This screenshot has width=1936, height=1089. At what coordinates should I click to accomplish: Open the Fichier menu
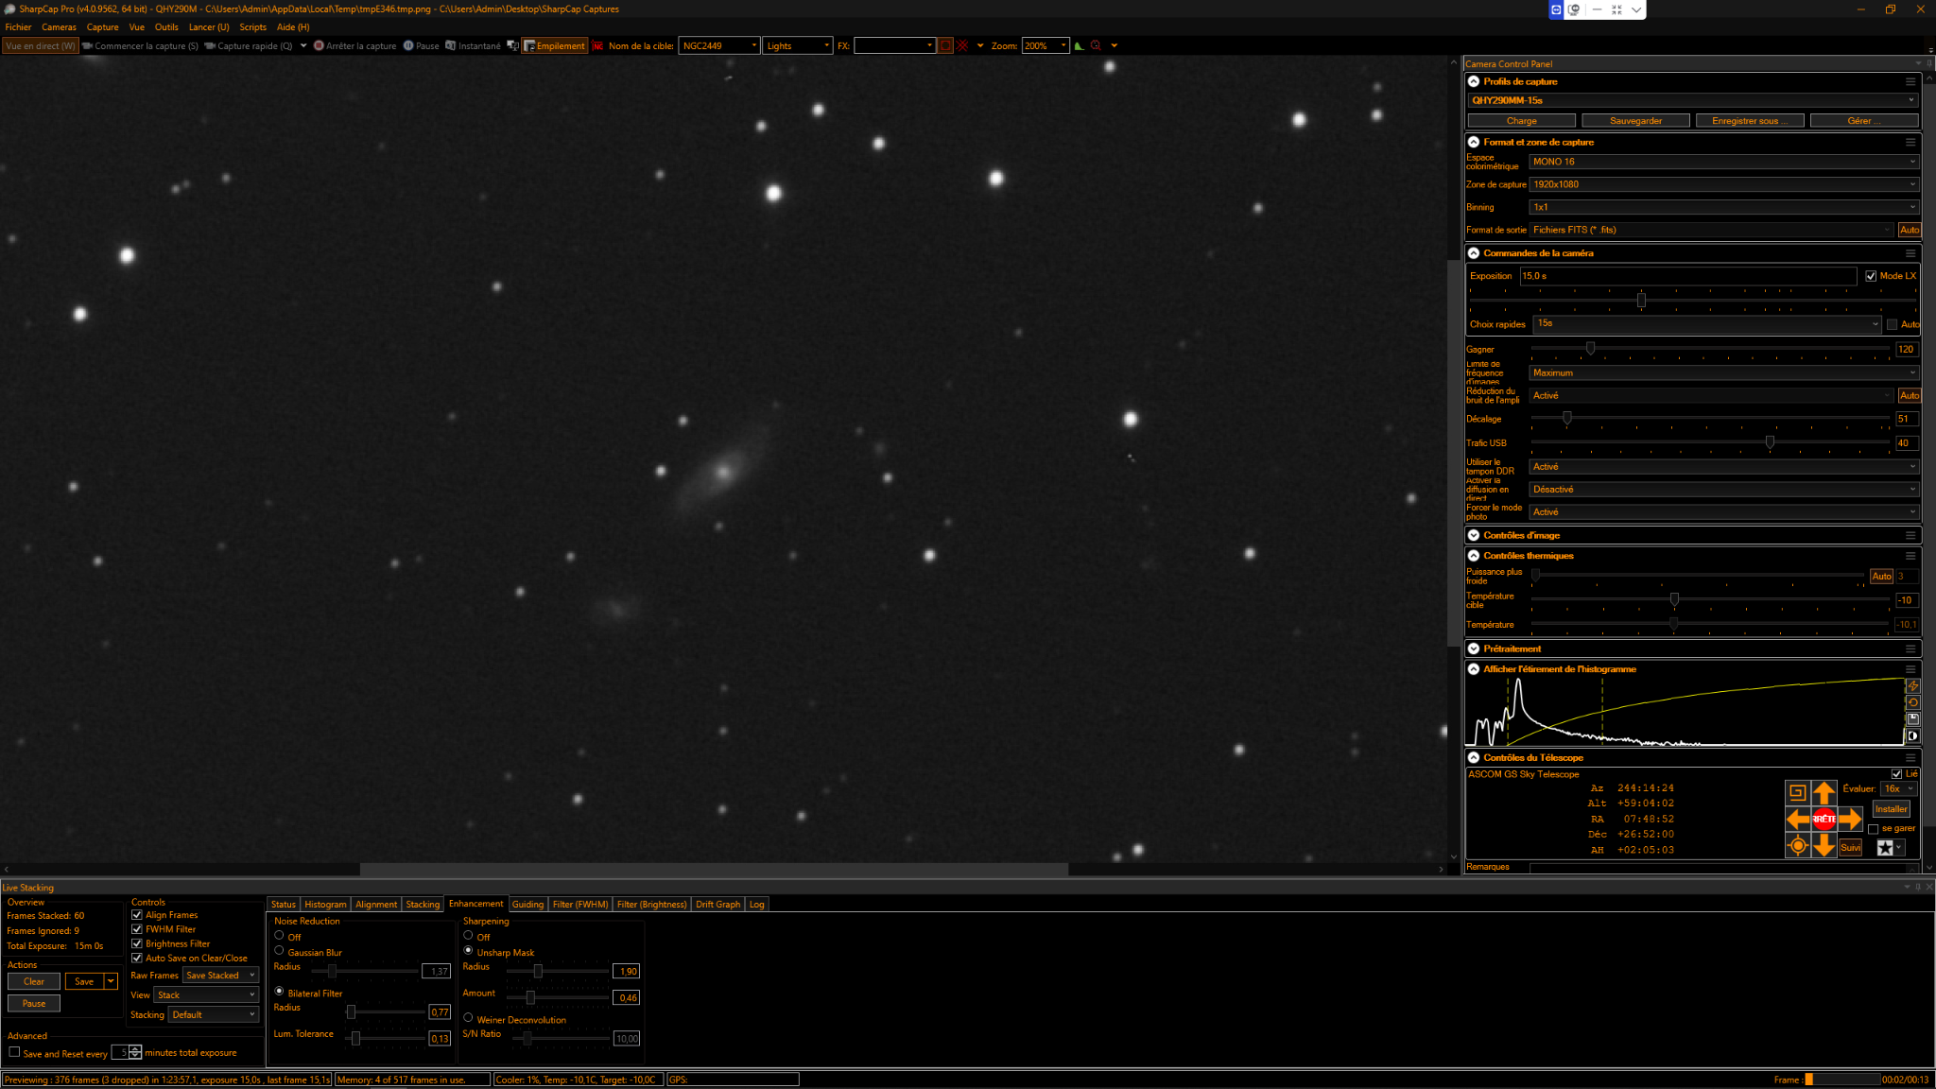pos(18,27)
